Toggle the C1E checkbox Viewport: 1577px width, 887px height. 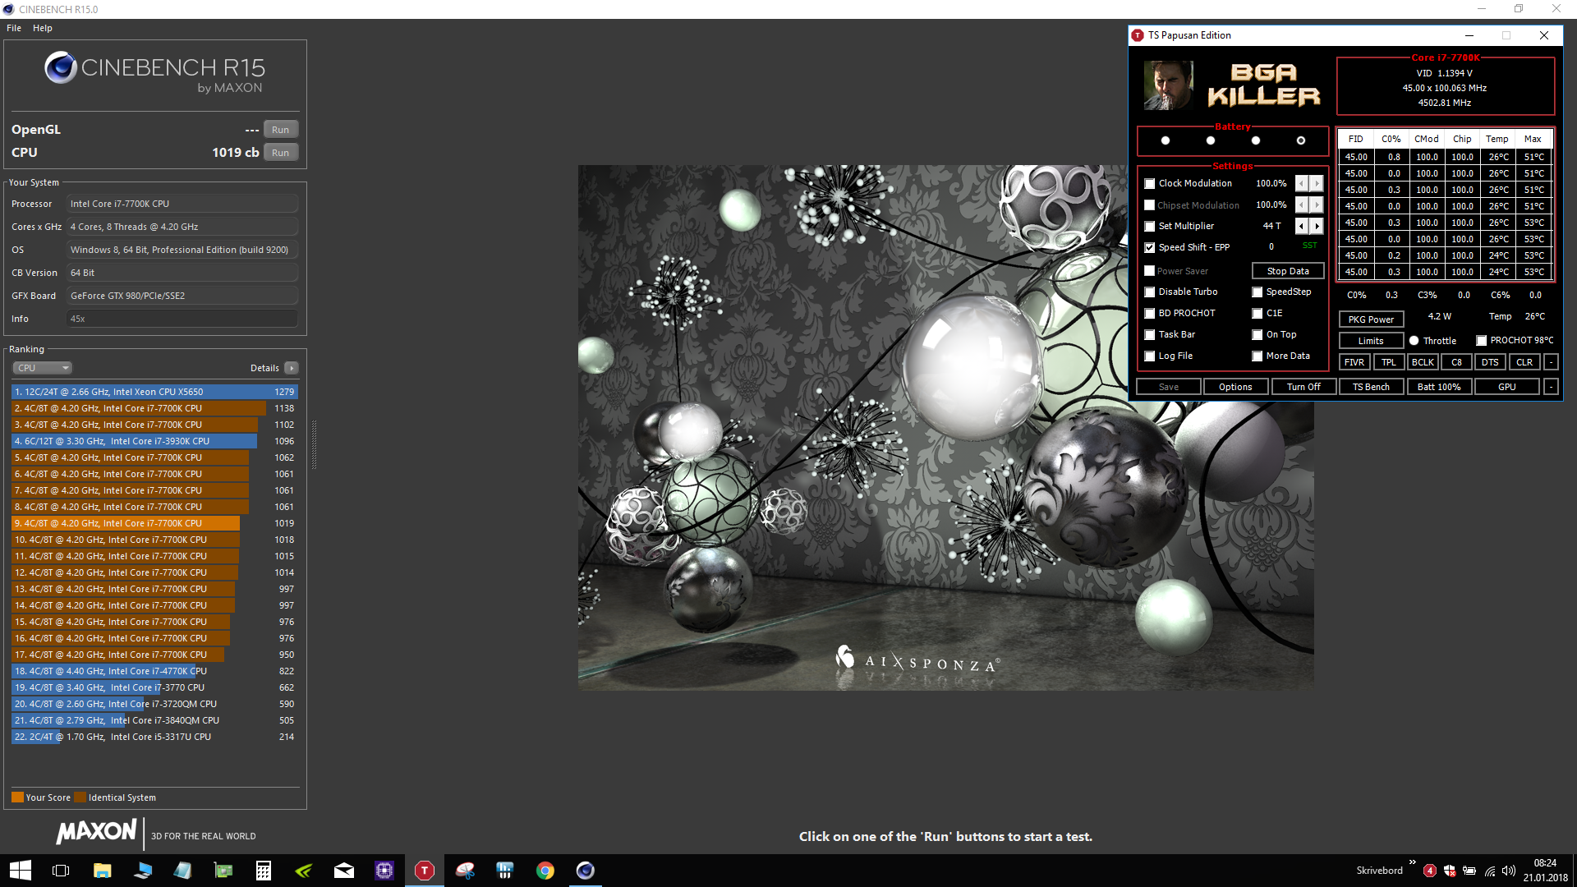pyautogui.click(x=1257, y=313)
